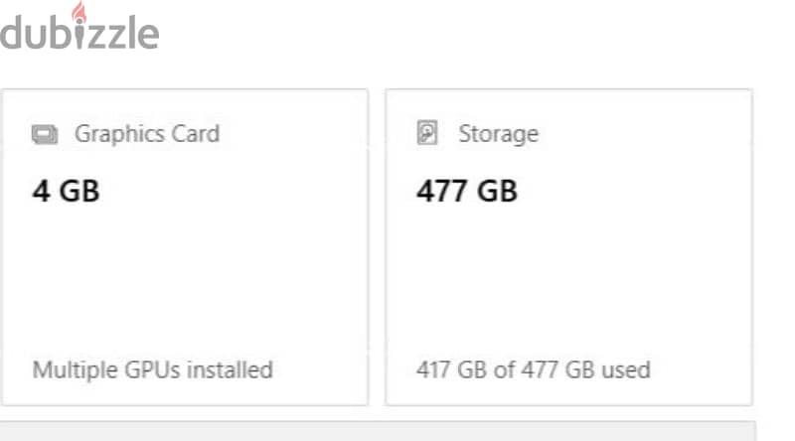The height and width of the screenshot is (441, 795).
Task: Open the Storage tile
Action: coord(568,247)
